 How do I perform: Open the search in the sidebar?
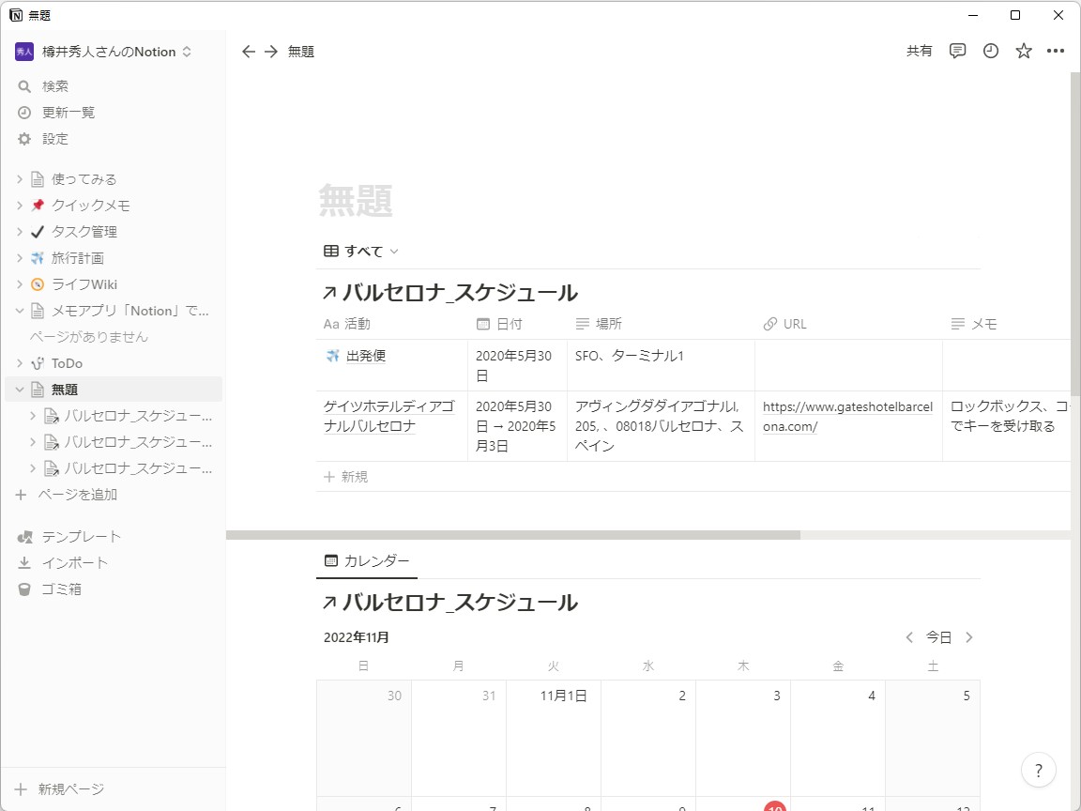(x=53, y=85)
